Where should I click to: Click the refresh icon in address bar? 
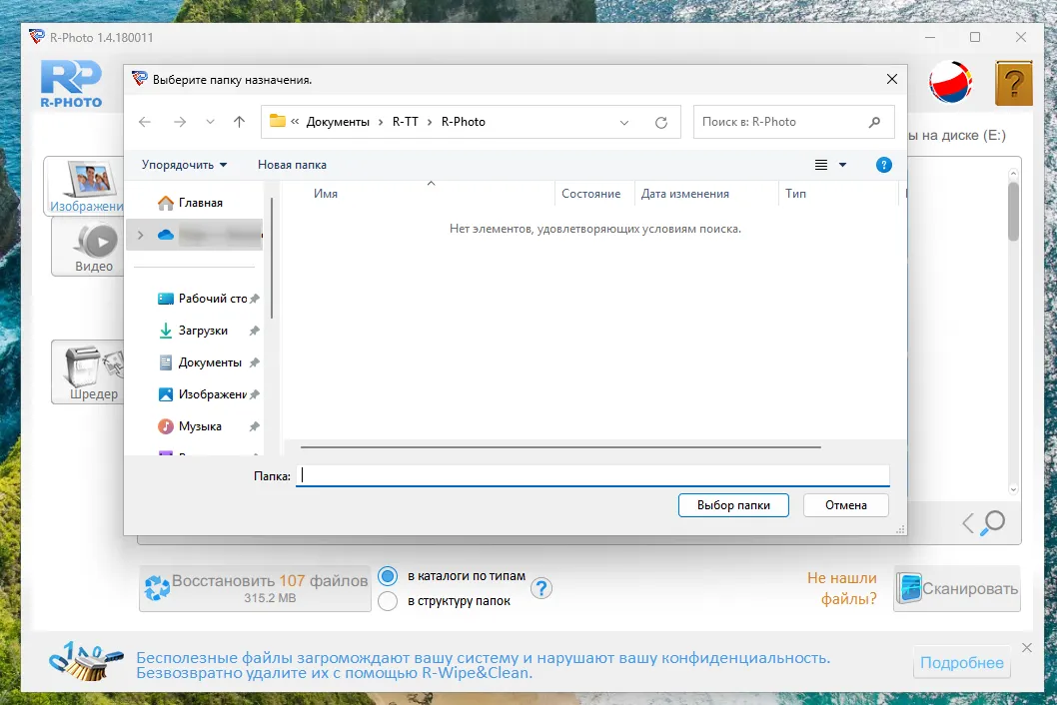(x=660, y=122)
